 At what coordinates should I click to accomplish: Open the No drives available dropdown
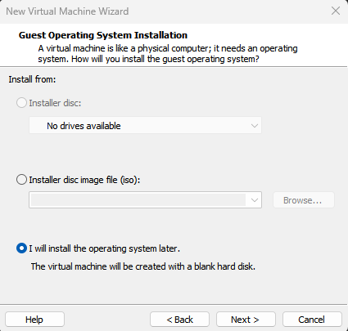[145, 126]
